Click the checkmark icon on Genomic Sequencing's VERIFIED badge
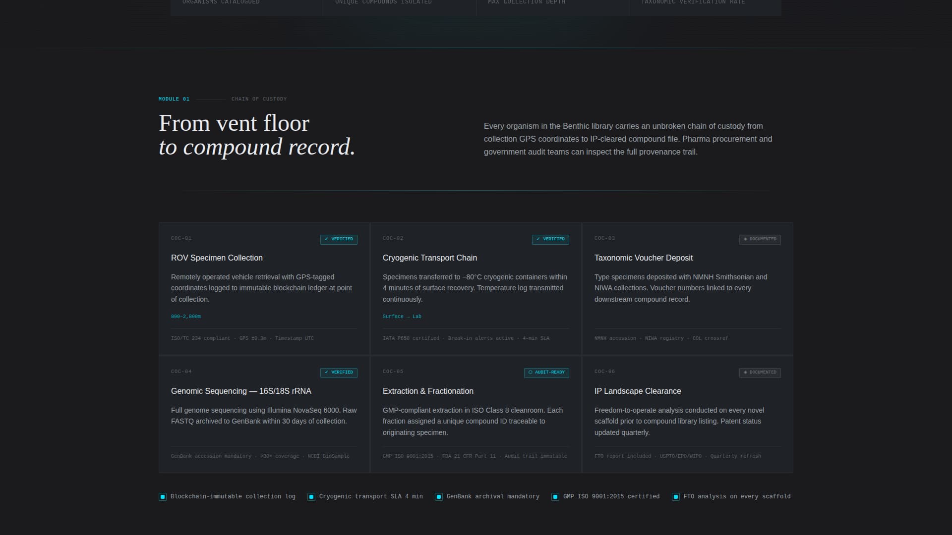This screenshot has width=952, height=535. pos(326,373)
